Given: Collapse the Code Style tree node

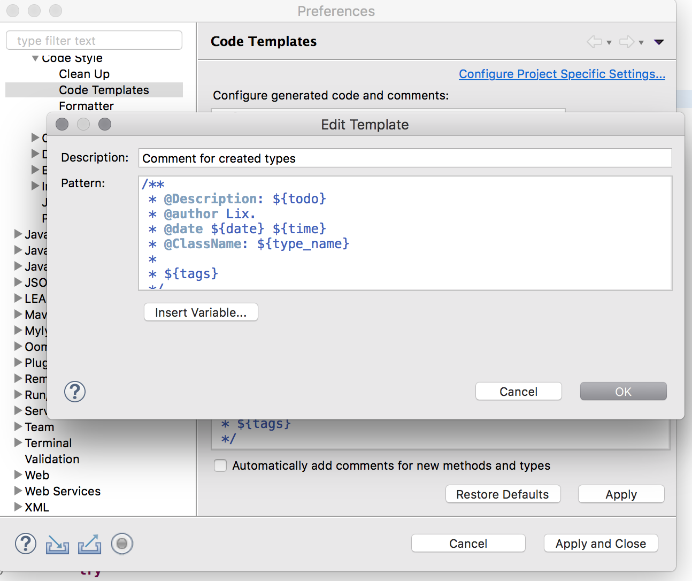Looking at the screenshot, I should (x=35, y=58).
